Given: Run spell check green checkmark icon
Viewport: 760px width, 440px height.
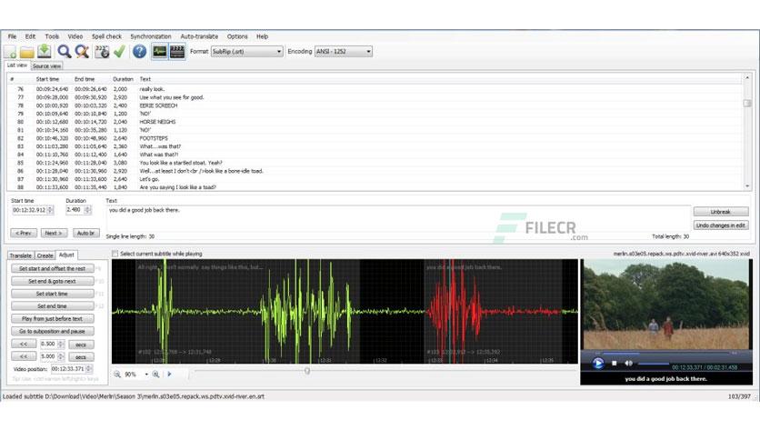Looking at the screenshot, I should (119, 52).
